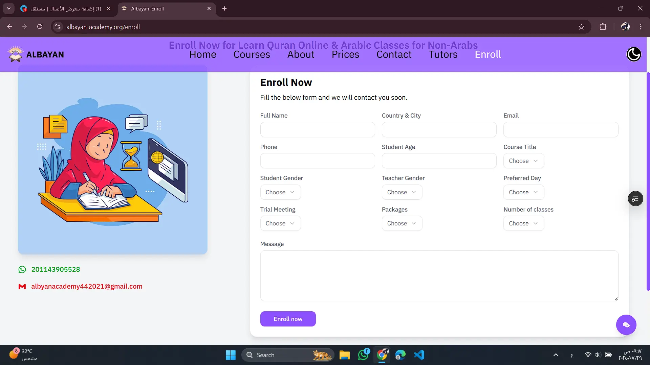Open WhatsApp from the taskbar
650x365 pixels.
(x=363, y=355)
